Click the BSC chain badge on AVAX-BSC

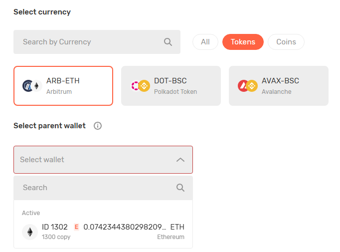point(252,86)
